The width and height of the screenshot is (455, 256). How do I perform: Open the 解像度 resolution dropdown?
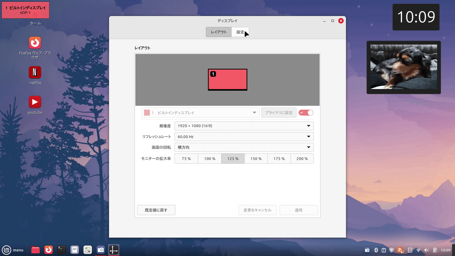coord(244,126)
